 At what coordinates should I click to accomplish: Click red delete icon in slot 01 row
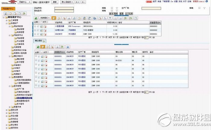(x=46, y=86)
